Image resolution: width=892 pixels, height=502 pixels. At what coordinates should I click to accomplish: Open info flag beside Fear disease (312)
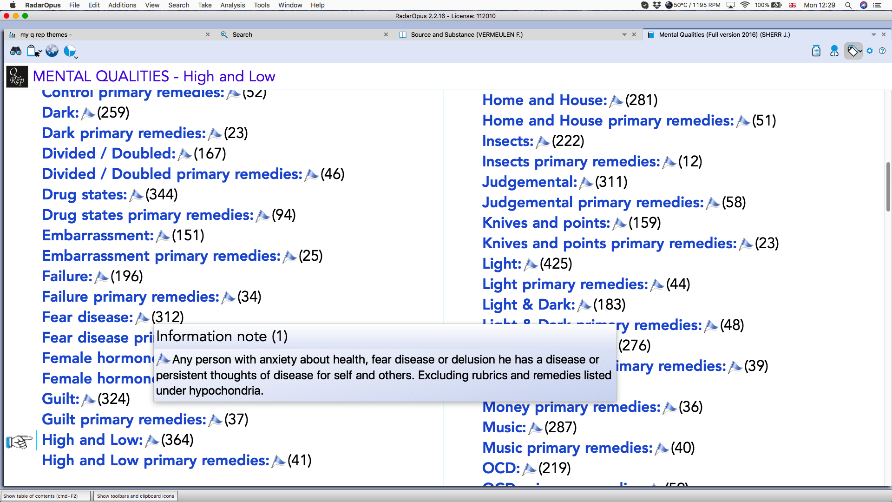point(142,317)
